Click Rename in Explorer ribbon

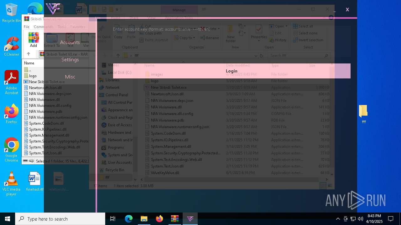pos(210,38)
